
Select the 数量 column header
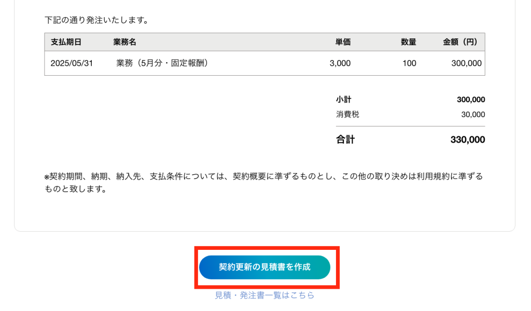[x=408, y=42]
